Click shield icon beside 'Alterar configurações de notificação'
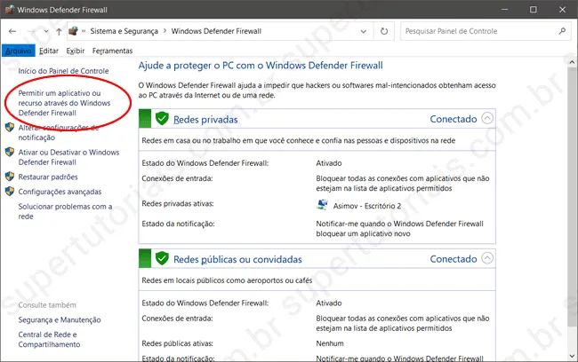The width and height of the screenshot is (578, 362). tap(10, 128)
